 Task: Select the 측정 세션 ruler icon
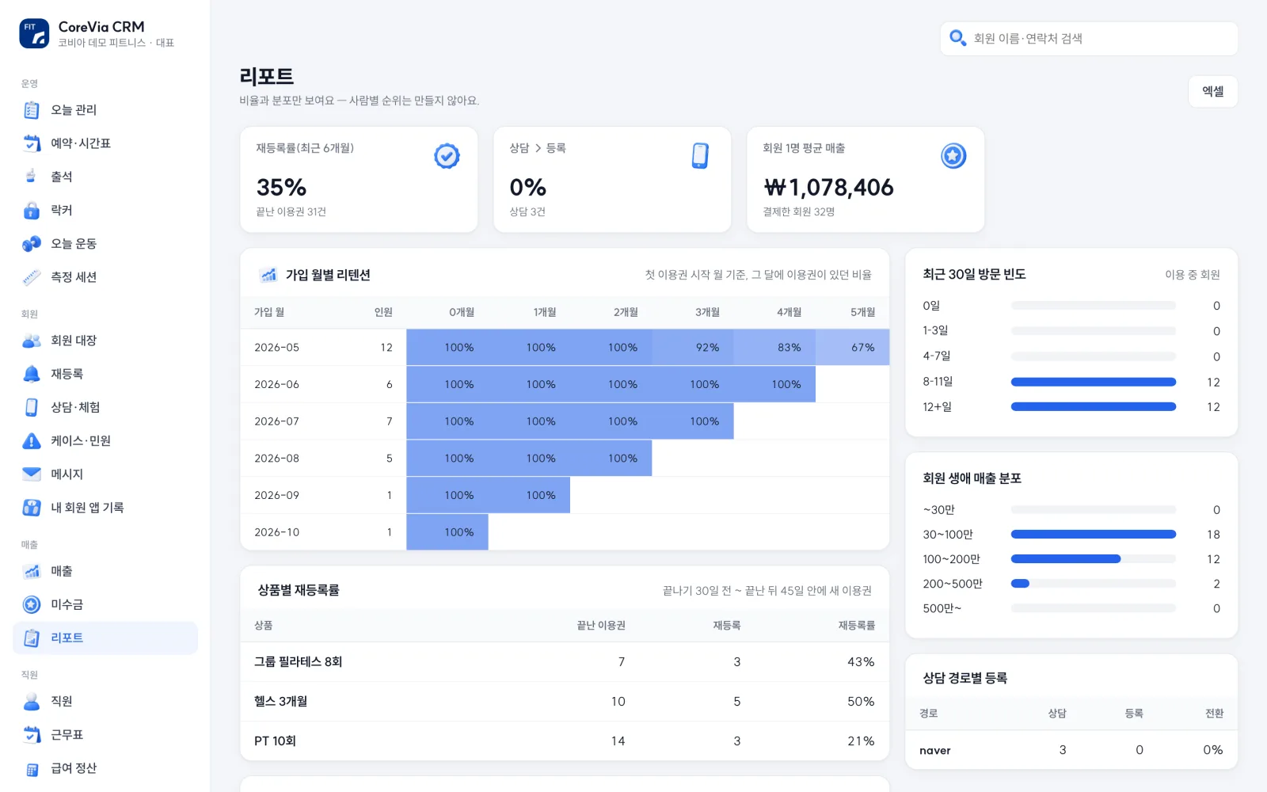32,277
